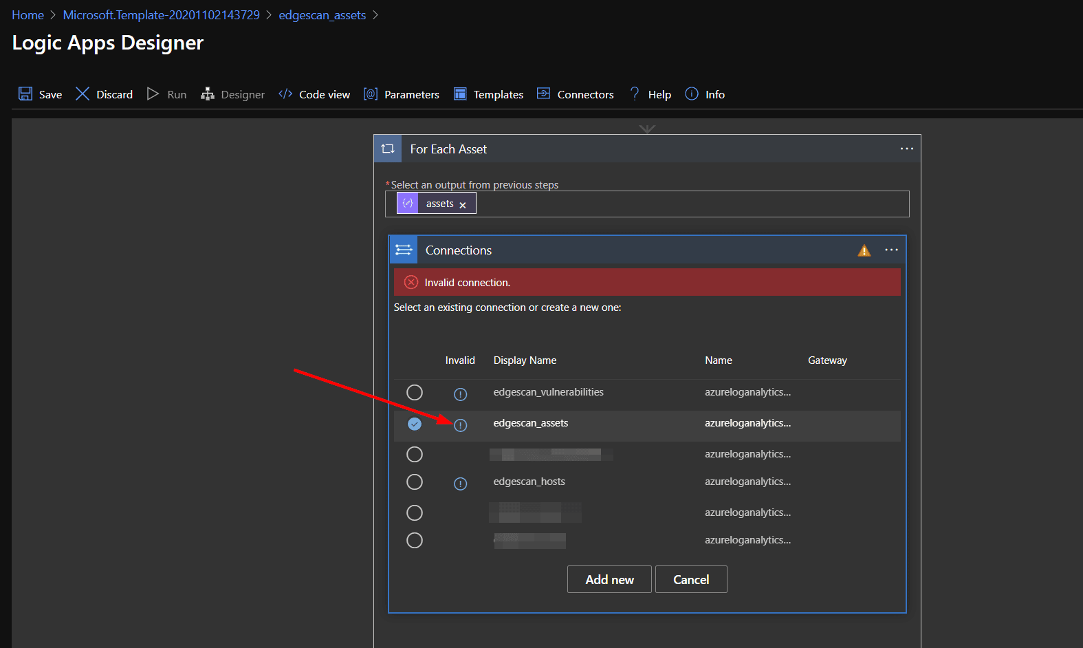
Task: Click the Invalid connection error icon
Action: pos(411,282)
